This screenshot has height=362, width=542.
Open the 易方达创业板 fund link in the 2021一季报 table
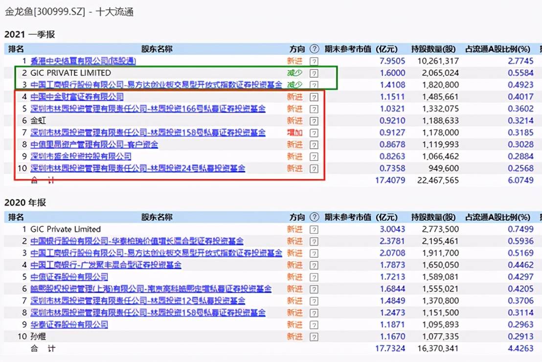pos(156,85)
